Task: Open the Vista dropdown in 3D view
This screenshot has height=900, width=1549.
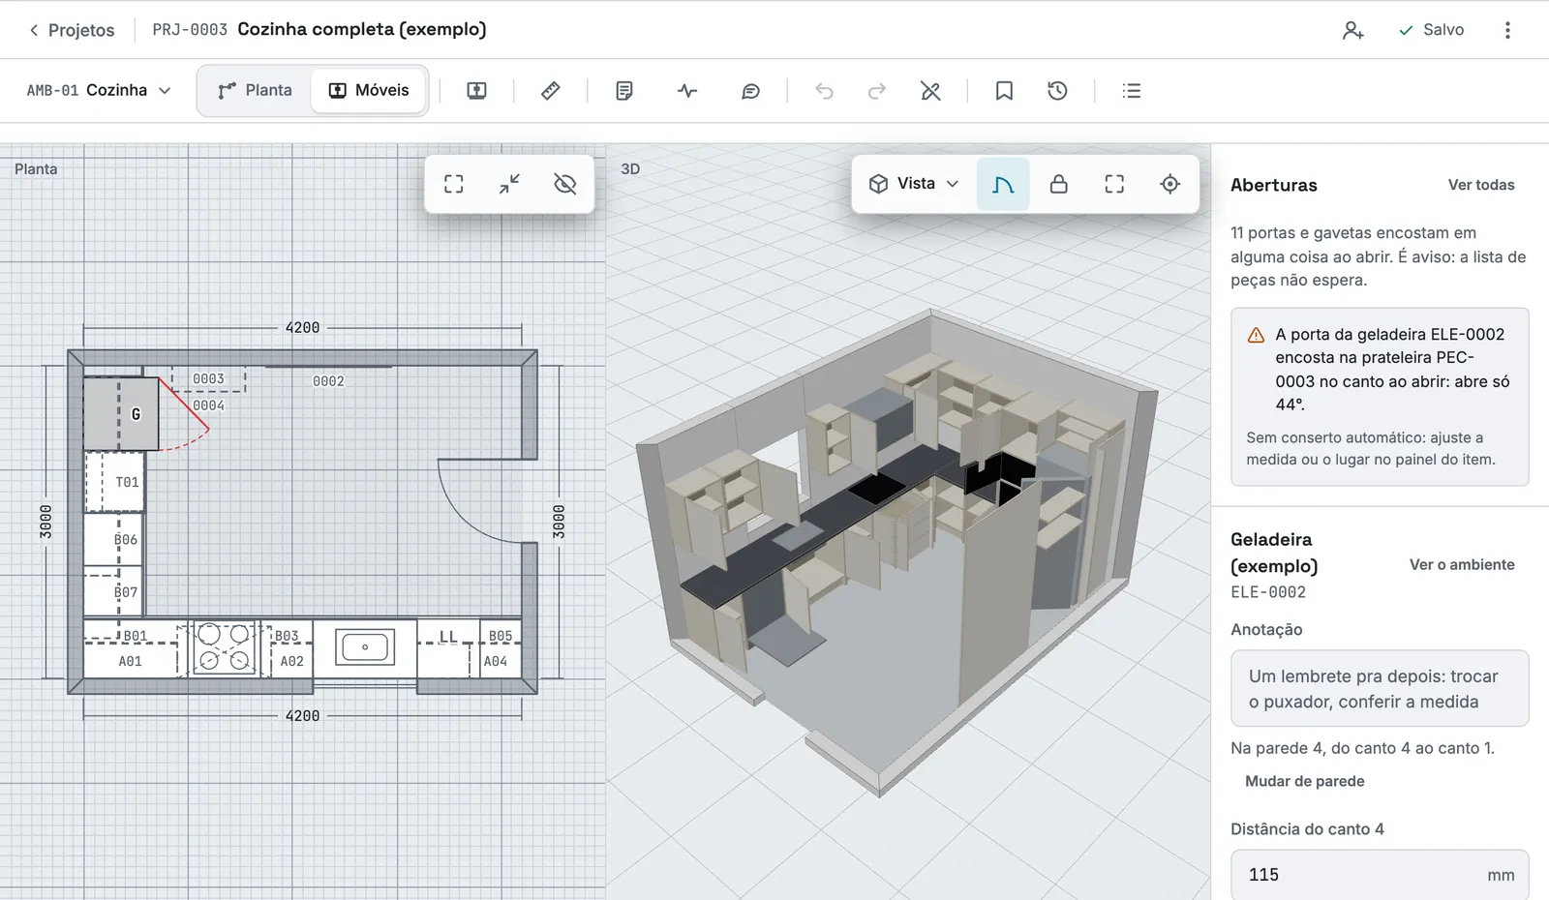Action: pyautogui.click(x=914, y=184)
